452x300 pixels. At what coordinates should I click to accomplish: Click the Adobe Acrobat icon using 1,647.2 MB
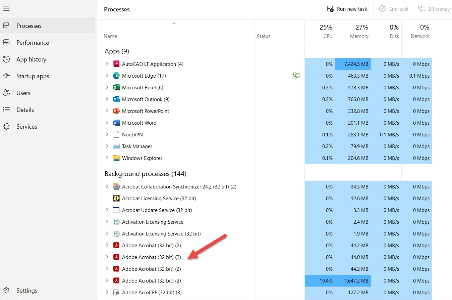click(x=116, y=281)
